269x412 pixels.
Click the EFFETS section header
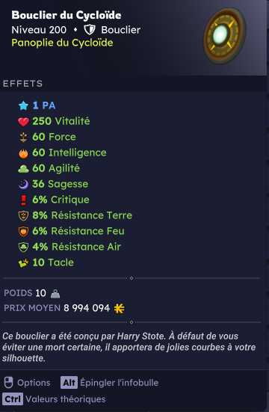(23, 84)
